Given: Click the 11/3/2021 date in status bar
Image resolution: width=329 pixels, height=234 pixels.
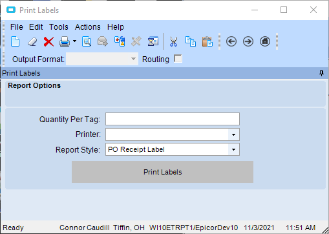Looking at the screenshot, I should point(259,228).
